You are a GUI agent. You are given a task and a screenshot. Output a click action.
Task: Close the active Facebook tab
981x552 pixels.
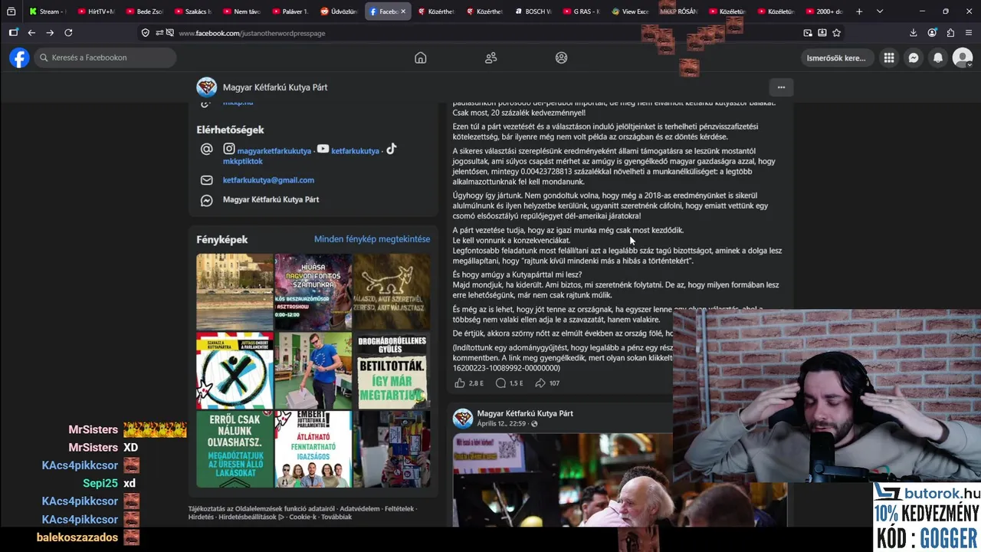(403, 11)
